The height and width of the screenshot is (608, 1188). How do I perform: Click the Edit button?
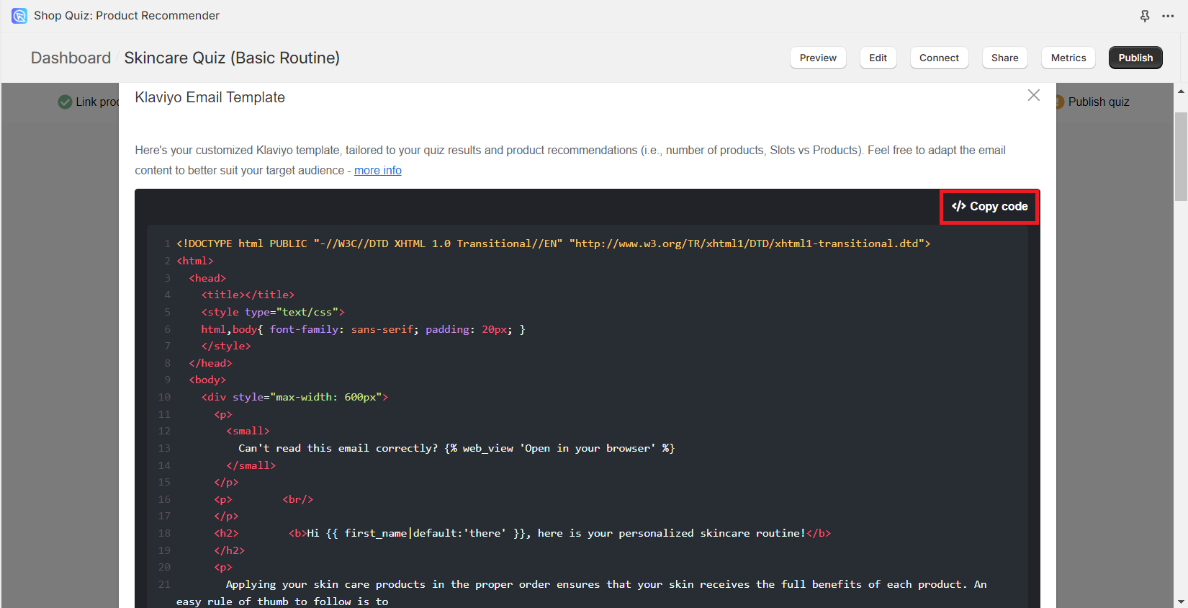[x=878, y=58]
